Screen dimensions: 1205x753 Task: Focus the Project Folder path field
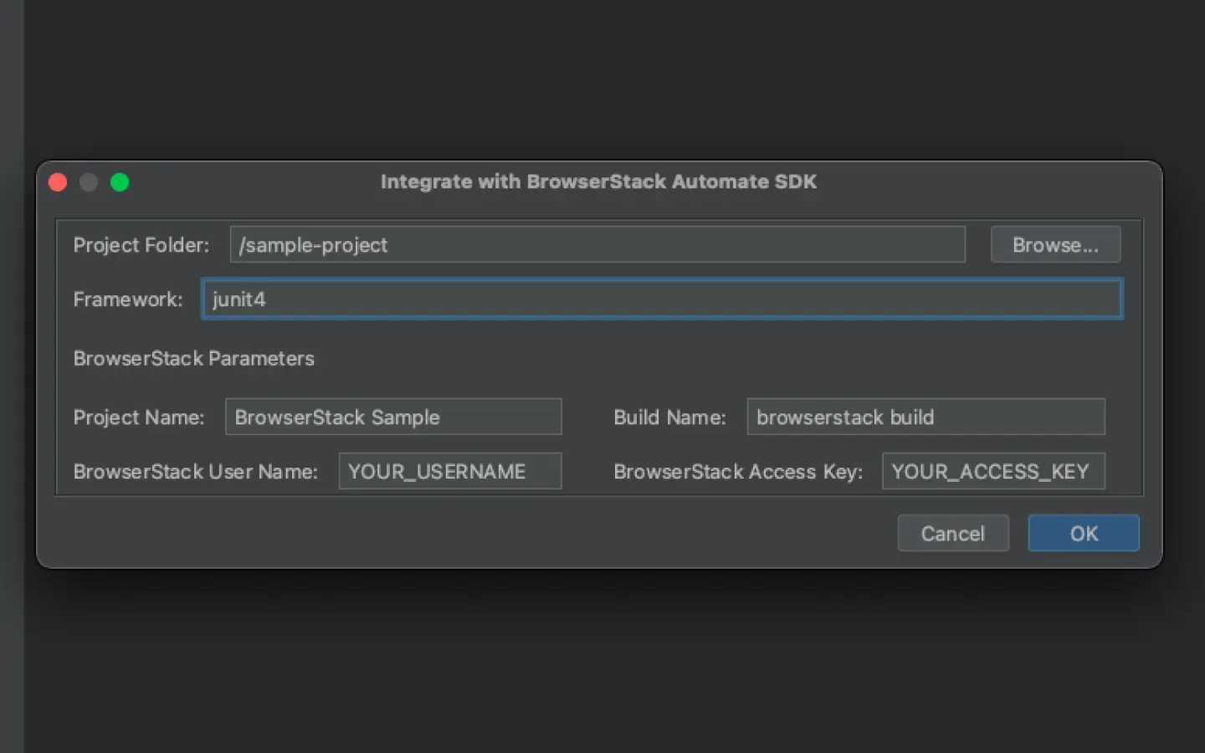[597, 245]
